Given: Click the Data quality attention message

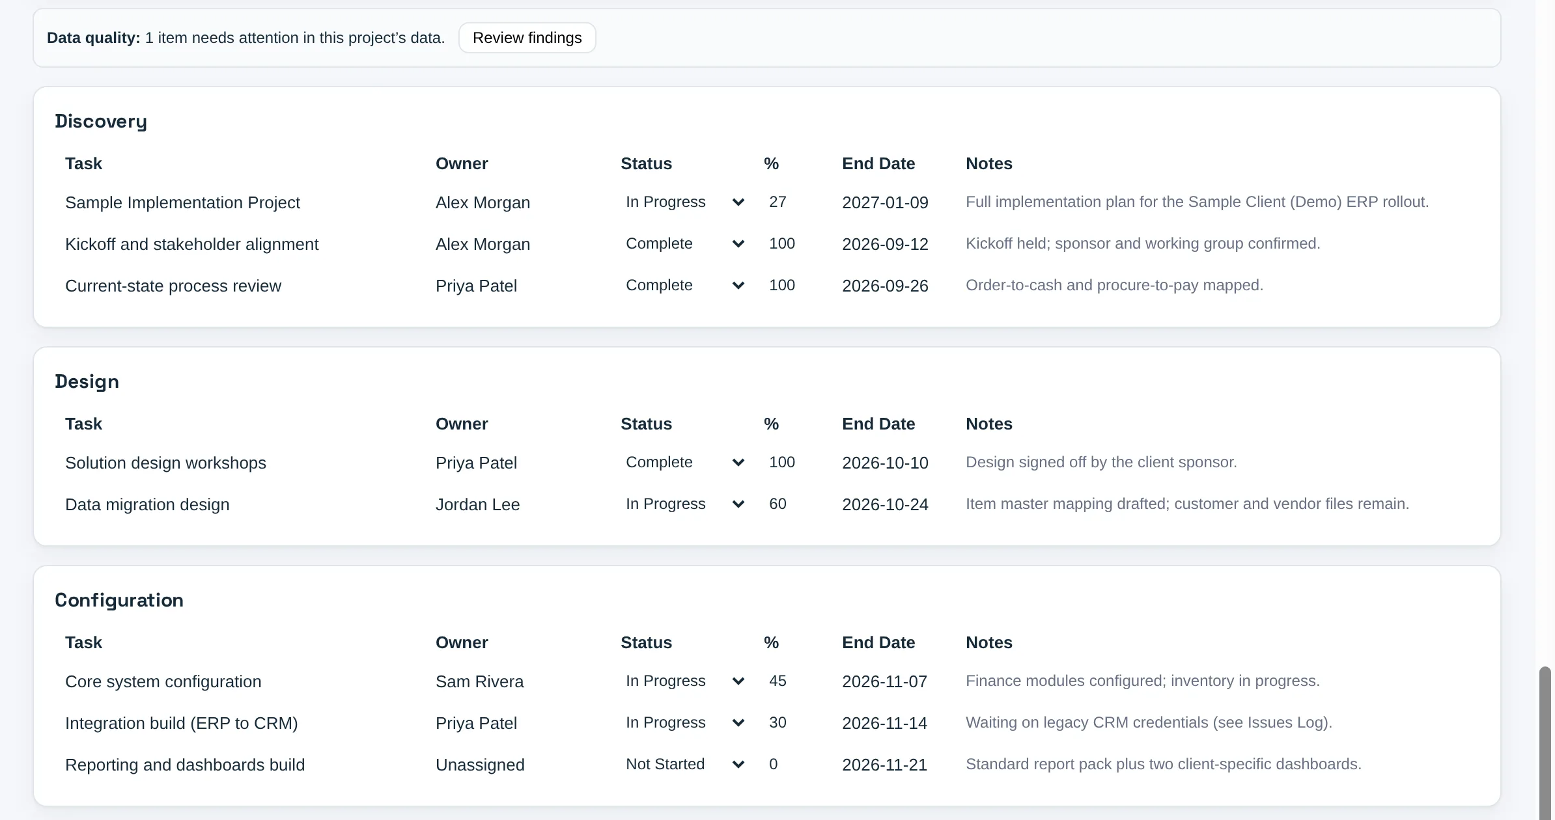Looking at the screenshot, I should coord(246,38).
